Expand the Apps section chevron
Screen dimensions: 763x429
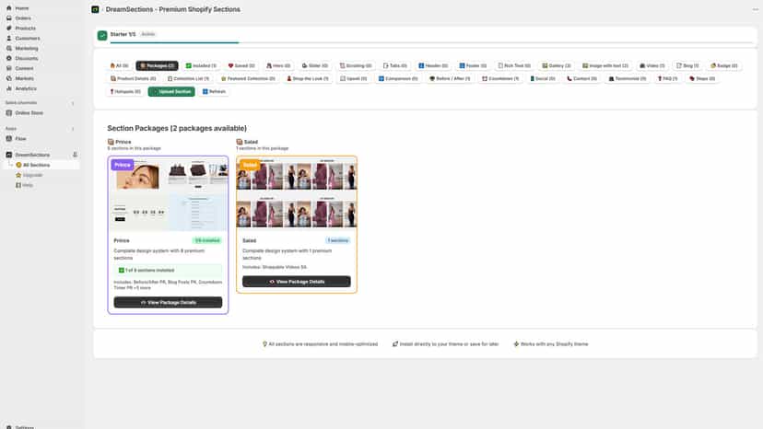[x=73, y=129]
